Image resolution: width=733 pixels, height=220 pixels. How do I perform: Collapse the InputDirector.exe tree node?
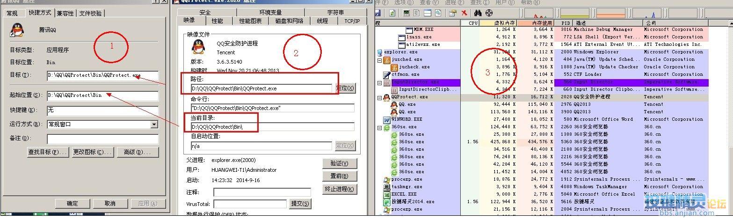tap(379, 82)
